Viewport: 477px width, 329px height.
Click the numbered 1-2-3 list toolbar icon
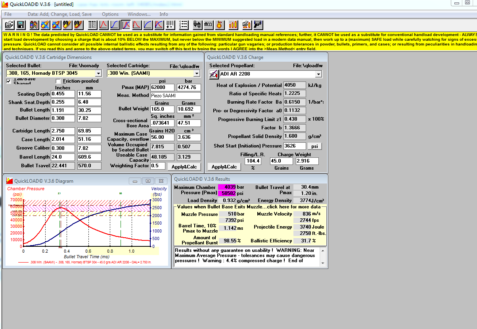tap(184, 25)
